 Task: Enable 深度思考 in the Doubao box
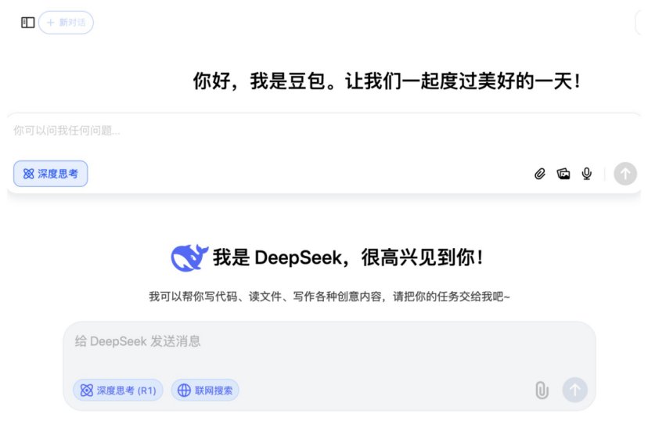tap(50, 174)
